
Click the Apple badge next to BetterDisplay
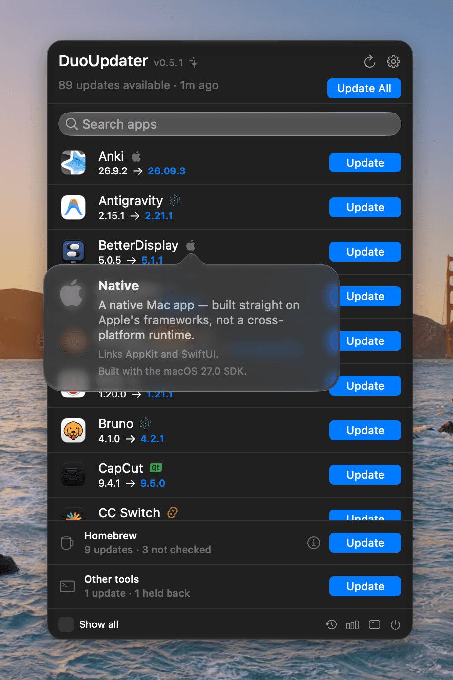click(x=191, y=245)
